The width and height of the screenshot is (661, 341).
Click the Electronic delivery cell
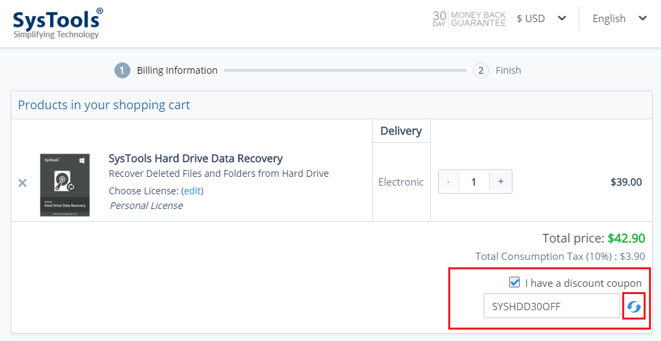tap(401, 182)
